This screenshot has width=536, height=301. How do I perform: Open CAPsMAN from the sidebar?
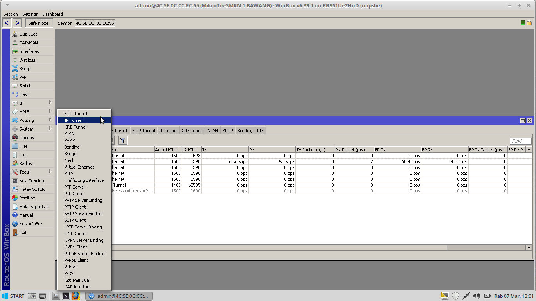pyautogui.click(x=33, y=43)
